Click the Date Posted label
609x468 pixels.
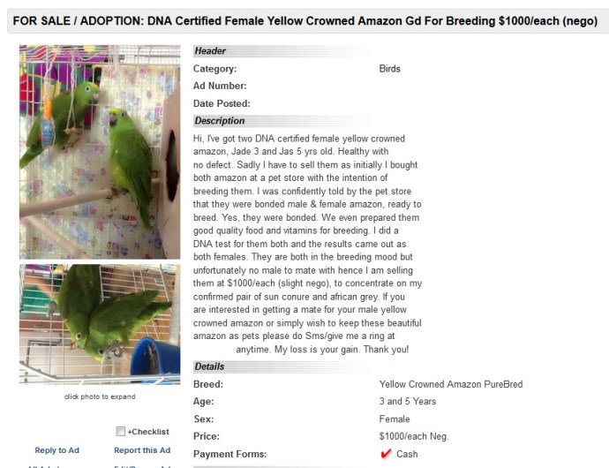pyautogui.click(x=222, y=104)
